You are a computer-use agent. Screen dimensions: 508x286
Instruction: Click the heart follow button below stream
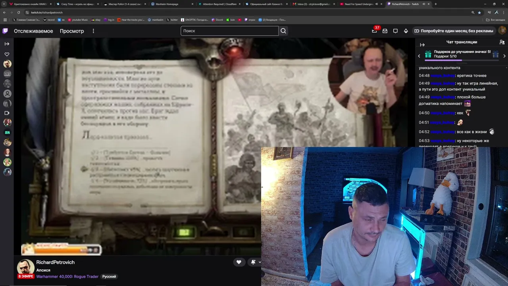239,262
